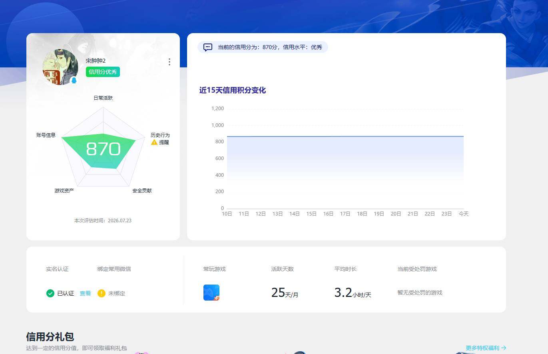548x354 pixels.
Task: Click the 25天/月 active days value
Action: click(x=285, y=293)
